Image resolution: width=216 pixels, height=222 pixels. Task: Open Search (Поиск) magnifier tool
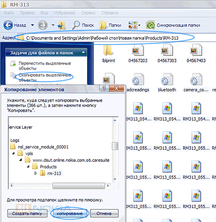click(76, 25)
